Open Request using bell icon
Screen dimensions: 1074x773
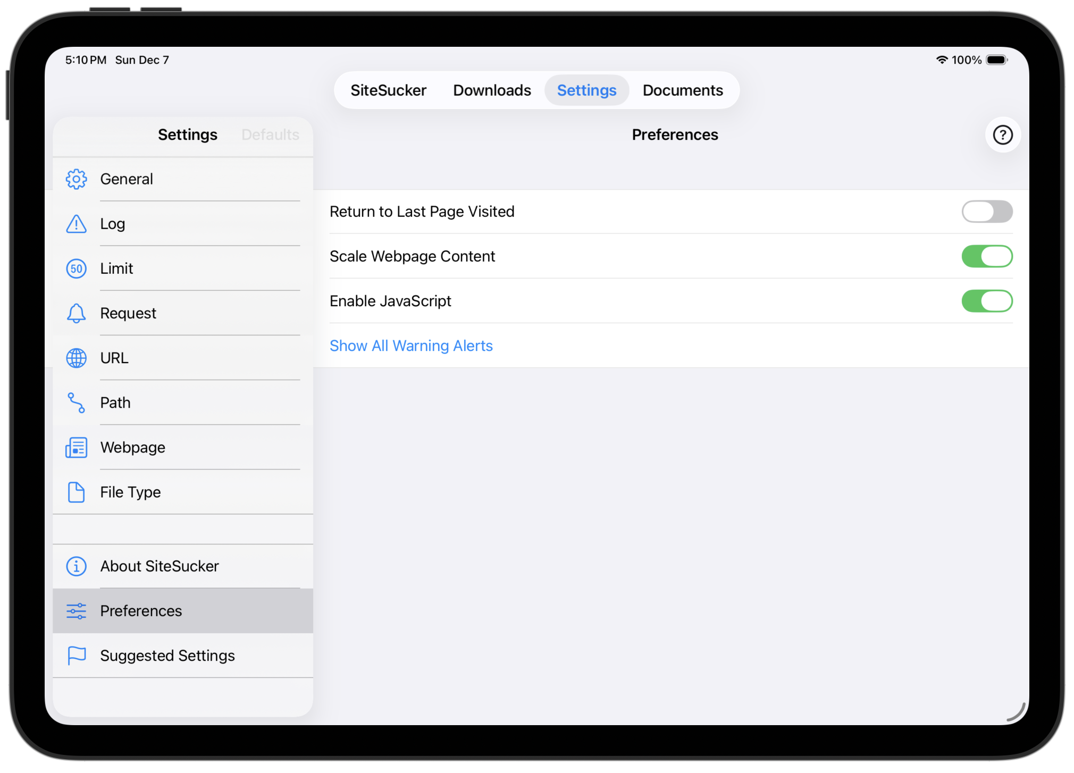click(x=76, y=313)
